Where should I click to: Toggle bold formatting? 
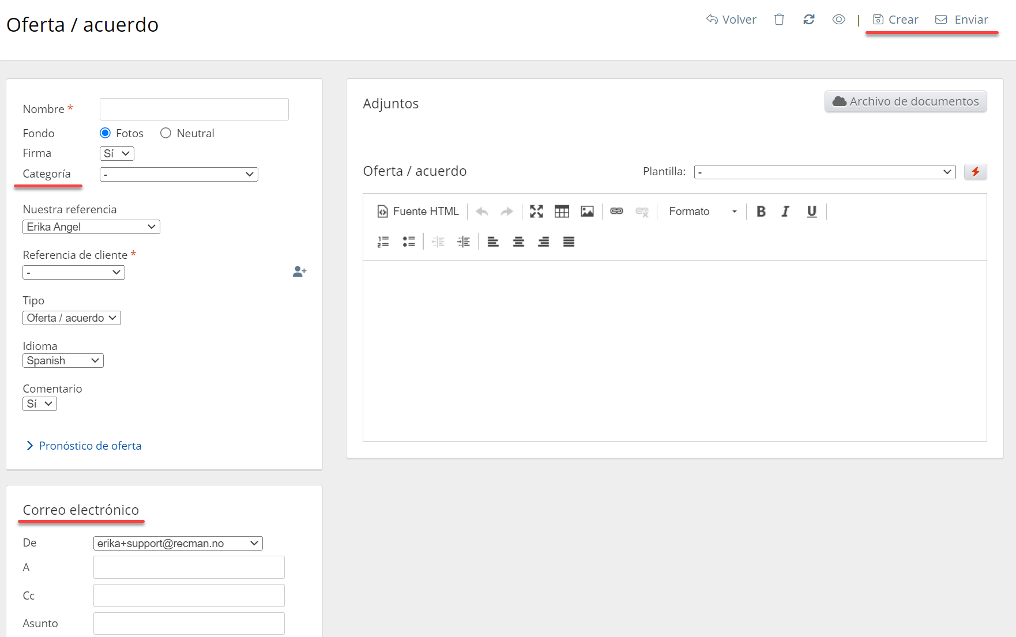coord(761,212)
